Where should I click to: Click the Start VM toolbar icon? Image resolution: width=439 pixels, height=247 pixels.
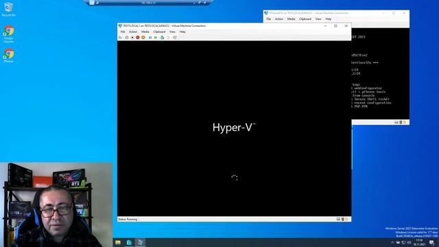(x=127, y=38)
